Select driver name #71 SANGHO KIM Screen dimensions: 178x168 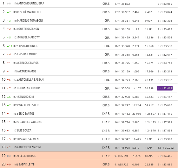click(x=23, y=97)
